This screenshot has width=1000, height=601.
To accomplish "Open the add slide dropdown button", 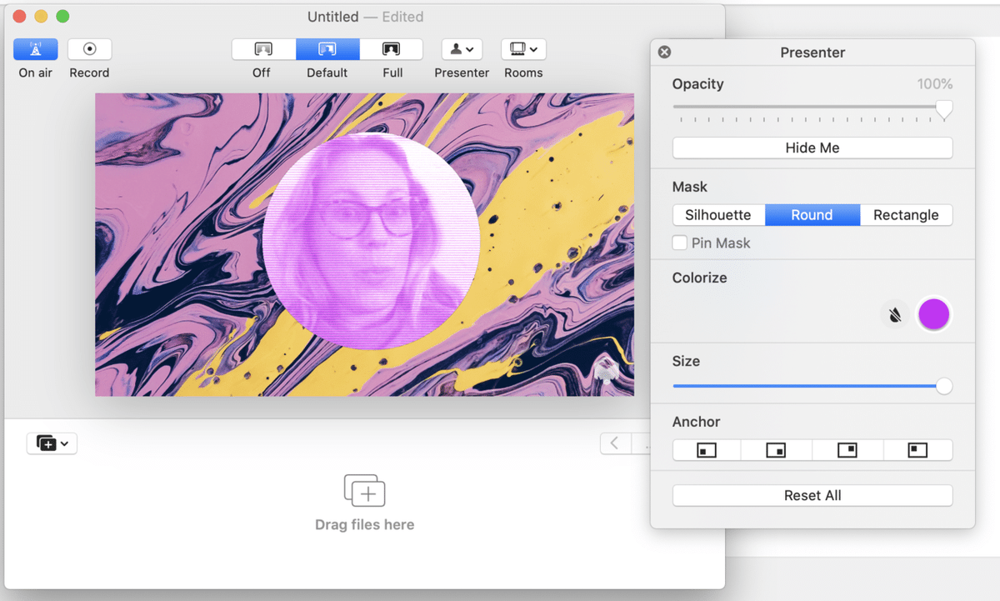I will (52, 443).
